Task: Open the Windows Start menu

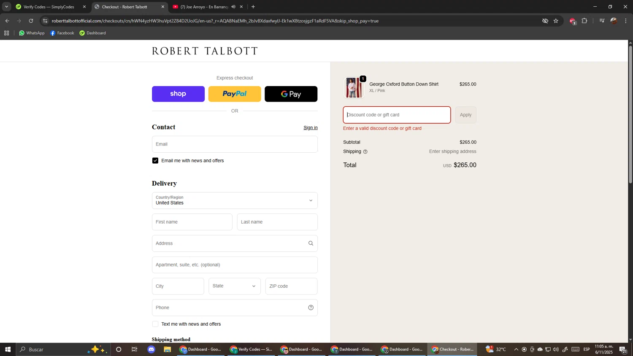Action: pos(8,349)
